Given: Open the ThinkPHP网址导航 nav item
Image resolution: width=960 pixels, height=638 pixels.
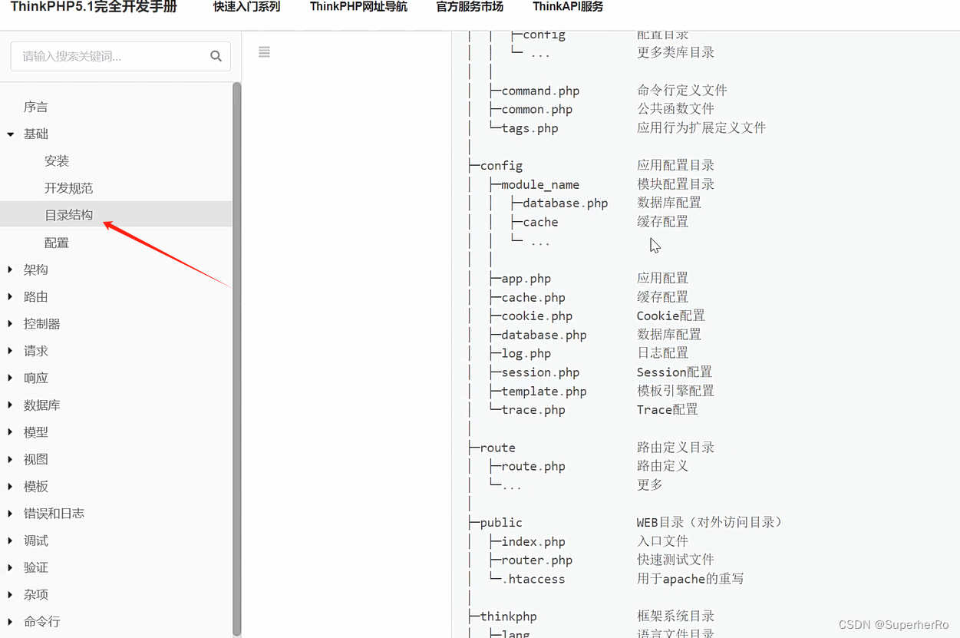Looking at the screenshot, I should click(358, 7).
